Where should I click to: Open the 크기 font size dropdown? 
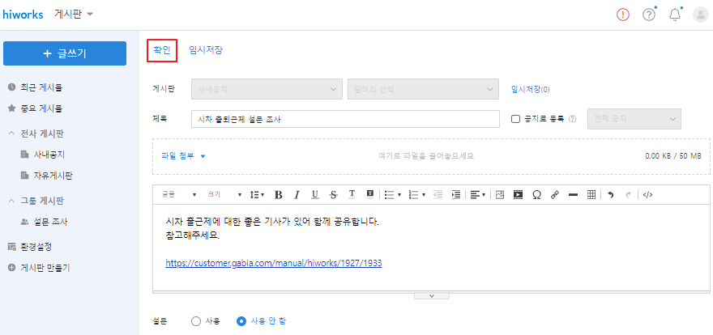224,195
